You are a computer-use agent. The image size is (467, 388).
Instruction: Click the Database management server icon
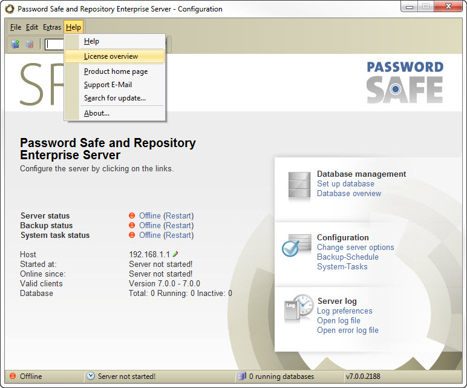point(299,185)
